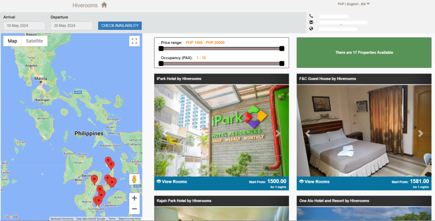Open the map Terms link
Screen dimensions: 435x221
(x=112, y=219)
